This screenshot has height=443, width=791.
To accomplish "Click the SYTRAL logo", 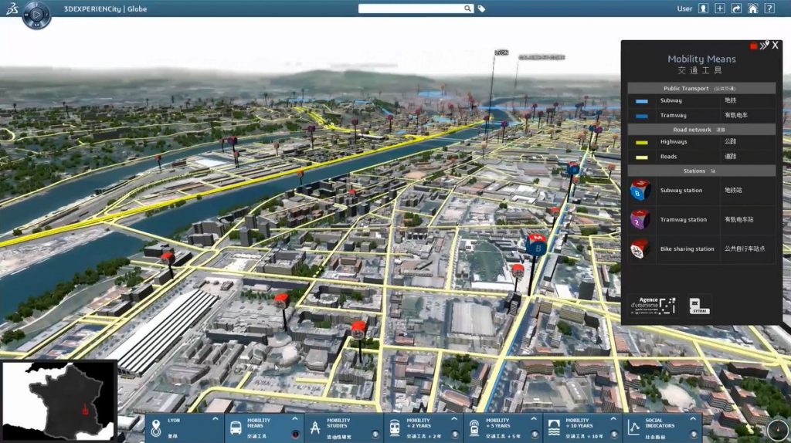I will [699, 306].
